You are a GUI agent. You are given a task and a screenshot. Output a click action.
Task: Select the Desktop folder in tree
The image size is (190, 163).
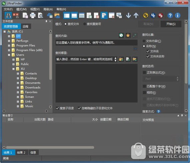tap(31, 78)
